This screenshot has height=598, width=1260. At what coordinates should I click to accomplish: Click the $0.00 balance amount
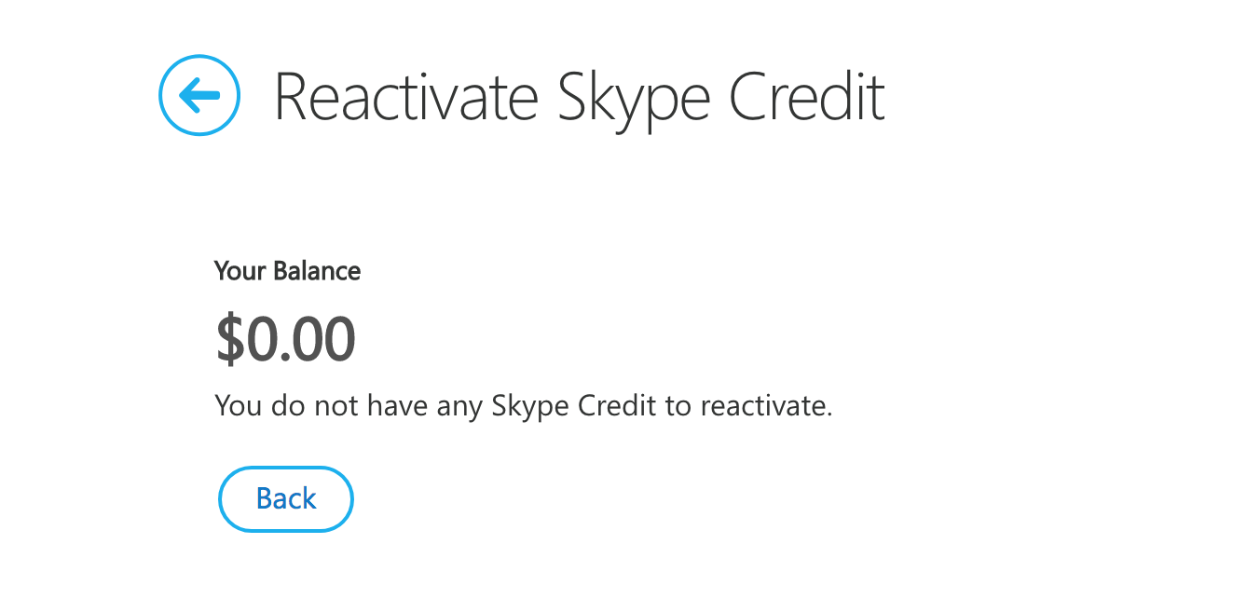pyautogui.click(x=285, y=339)
